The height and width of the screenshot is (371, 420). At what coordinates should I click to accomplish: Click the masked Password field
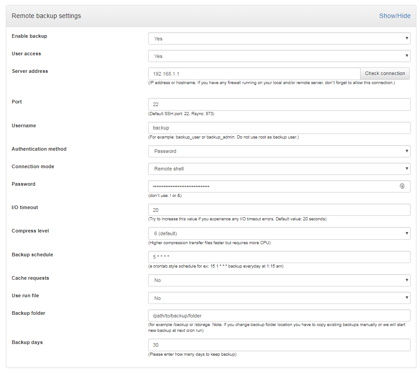270,186
